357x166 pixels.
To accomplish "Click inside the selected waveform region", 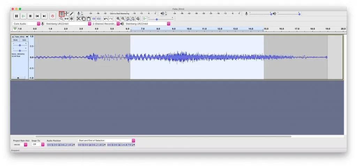I will point(197,57).
